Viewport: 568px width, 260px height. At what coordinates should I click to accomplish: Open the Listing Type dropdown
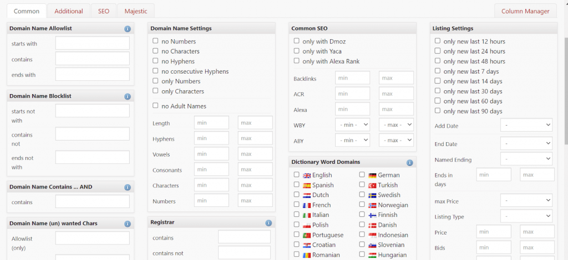tap(526, 216)
